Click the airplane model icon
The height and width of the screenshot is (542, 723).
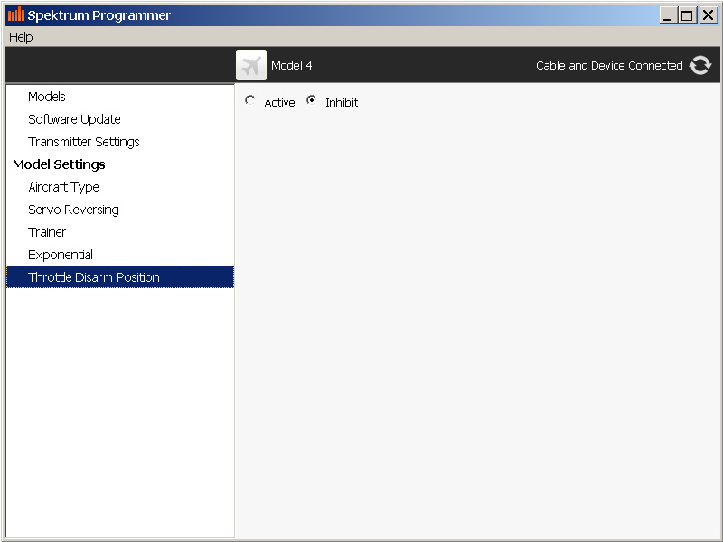pyautogui.click(x=251, y=65)
